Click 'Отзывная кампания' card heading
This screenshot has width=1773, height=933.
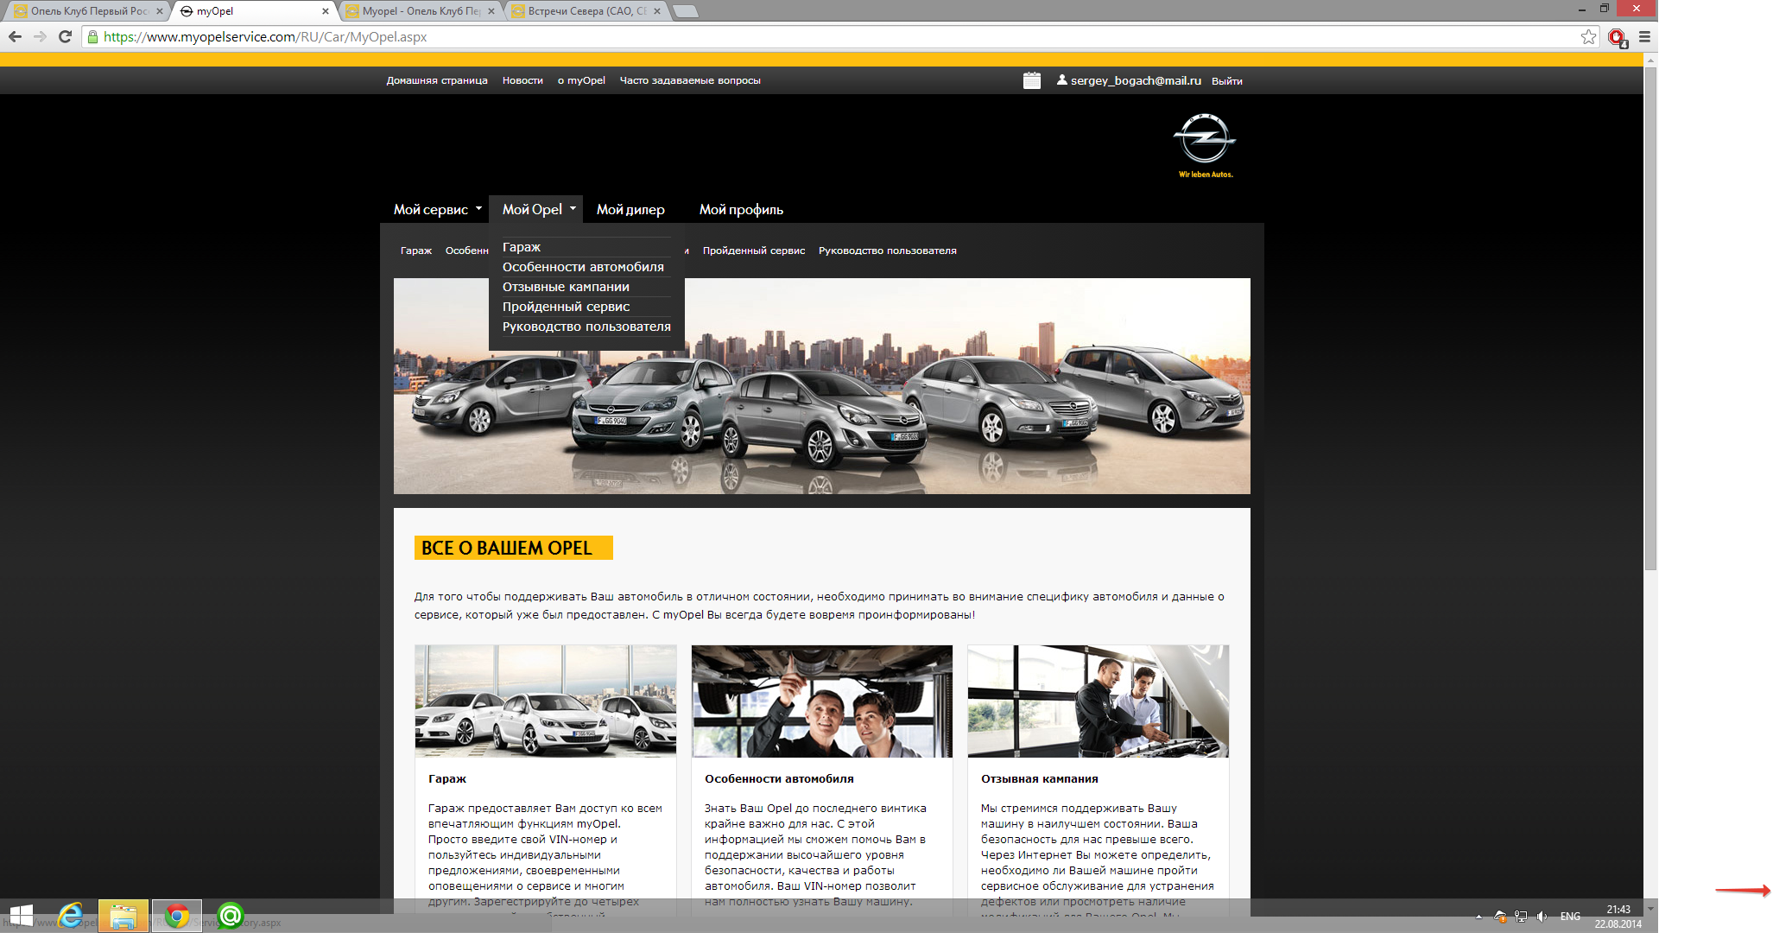pyautogui.click(x=1040, y=778)
